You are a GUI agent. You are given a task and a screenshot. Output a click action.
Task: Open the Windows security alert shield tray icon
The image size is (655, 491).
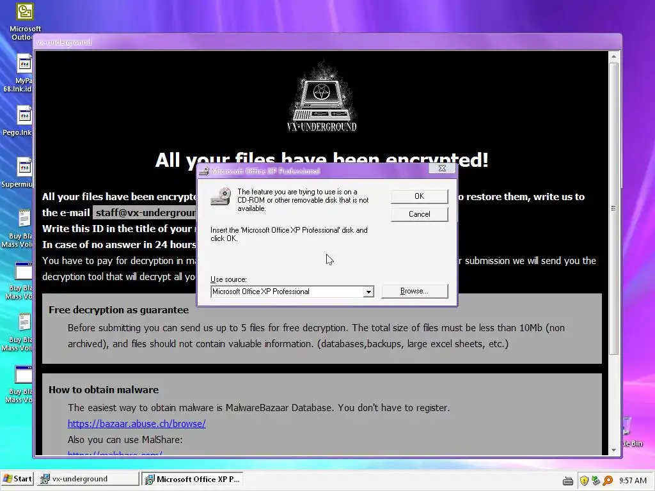click(x=584, y=481)
